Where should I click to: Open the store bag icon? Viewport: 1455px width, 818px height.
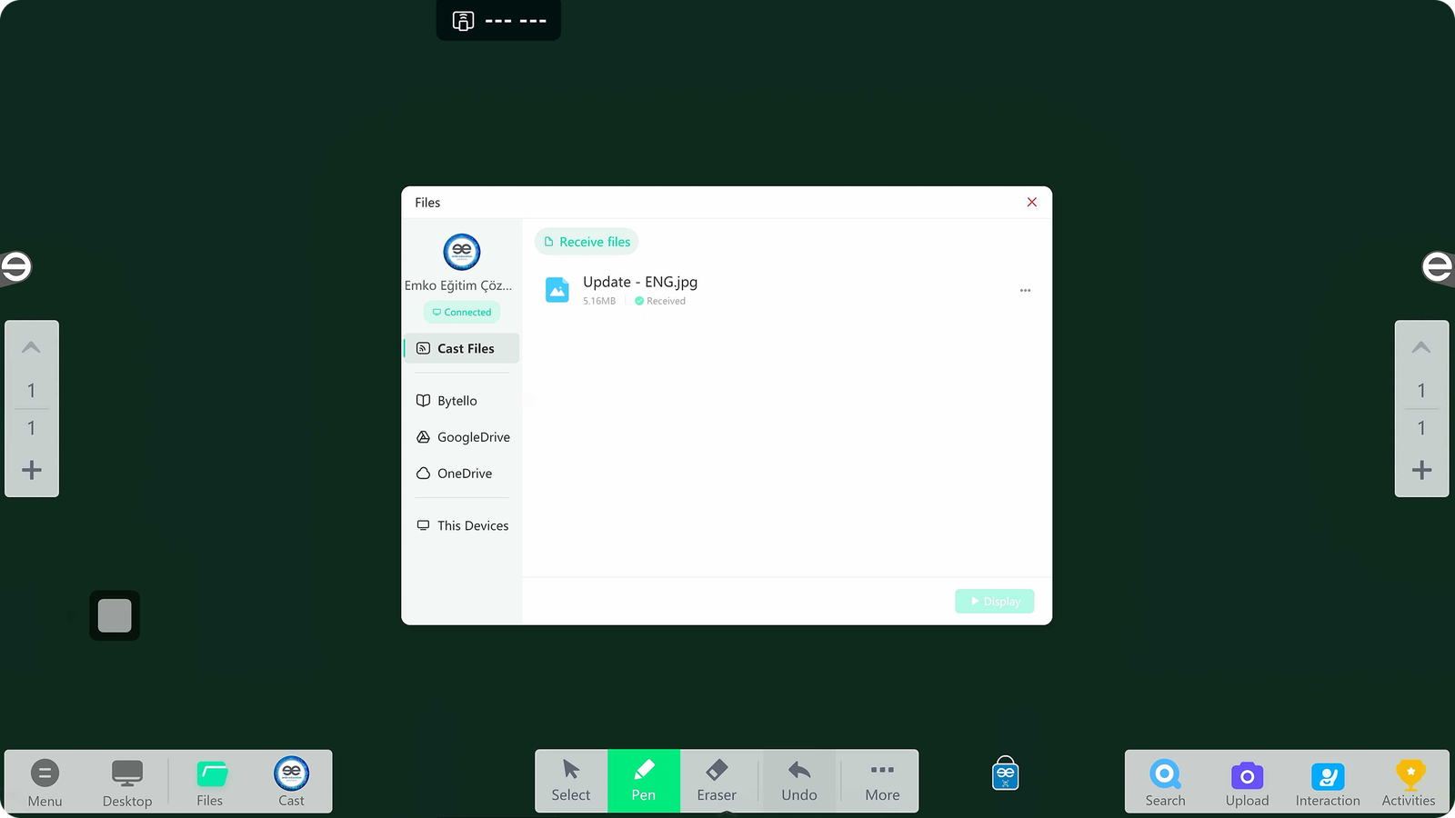pyautogui.click(x=1005, y=773)
